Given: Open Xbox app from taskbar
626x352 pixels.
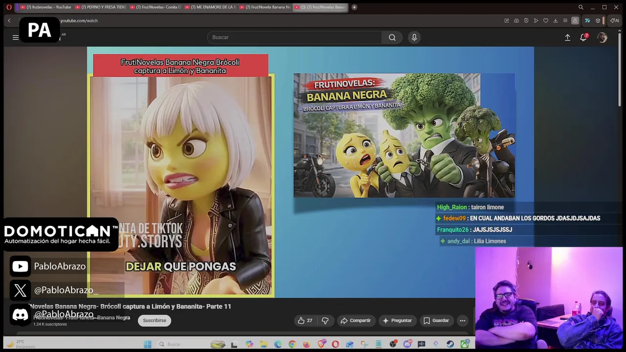Looking at the screenshot, I should (x=465, y=344).
